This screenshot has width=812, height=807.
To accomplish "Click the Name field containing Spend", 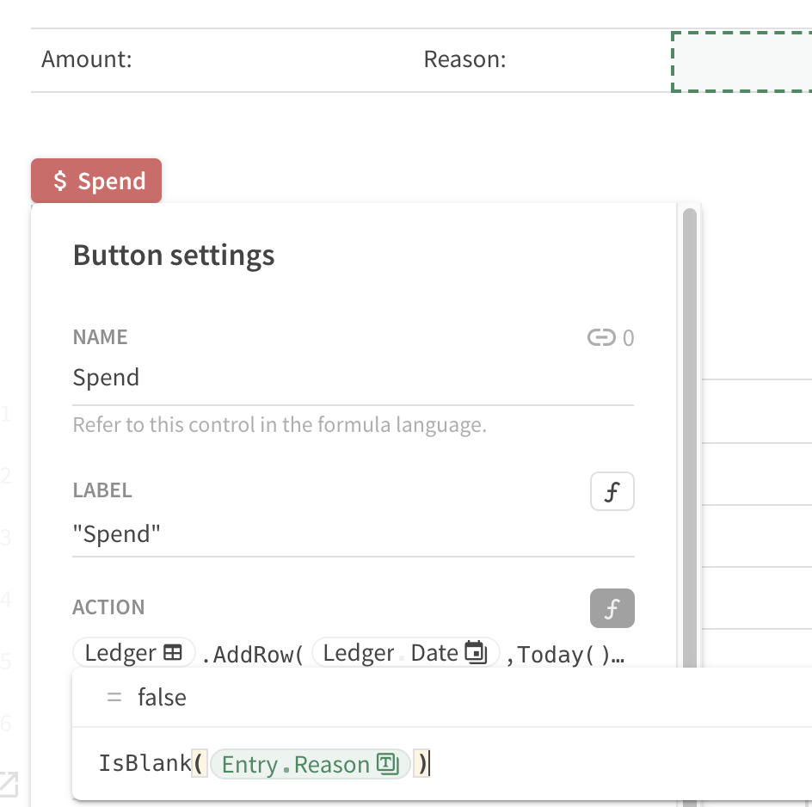I will [353, 379].
